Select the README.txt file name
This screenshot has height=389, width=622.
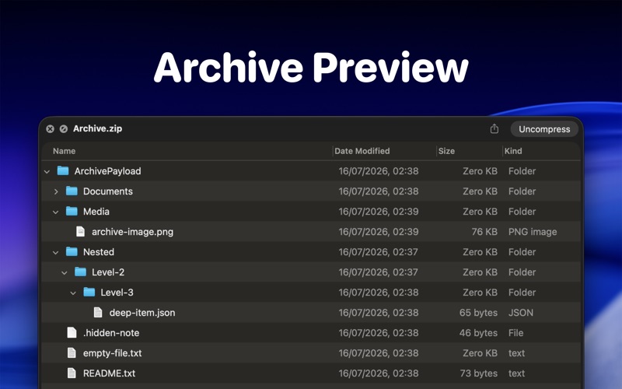pyautogui.click(x=109, y=373)
